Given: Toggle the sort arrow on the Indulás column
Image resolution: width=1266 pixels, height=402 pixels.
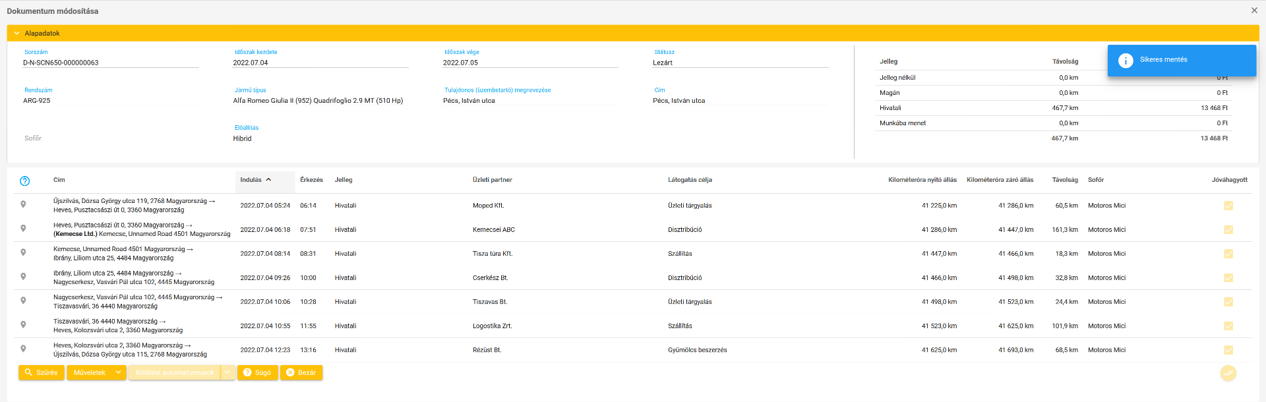Looking at the screenshot, I should tap(269, 179).
